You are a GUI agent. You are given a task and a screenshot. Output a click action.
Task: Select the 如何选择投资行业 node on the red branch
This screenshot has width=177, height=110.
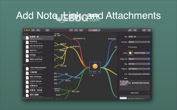[79, 38]
